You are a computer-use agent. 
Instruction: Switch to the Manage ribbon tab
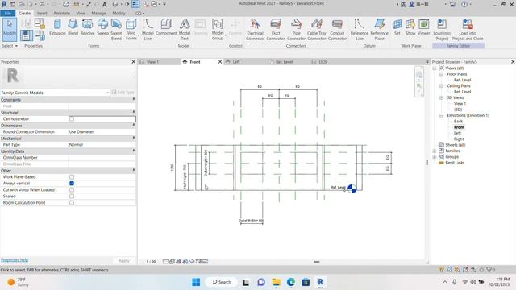98,13
